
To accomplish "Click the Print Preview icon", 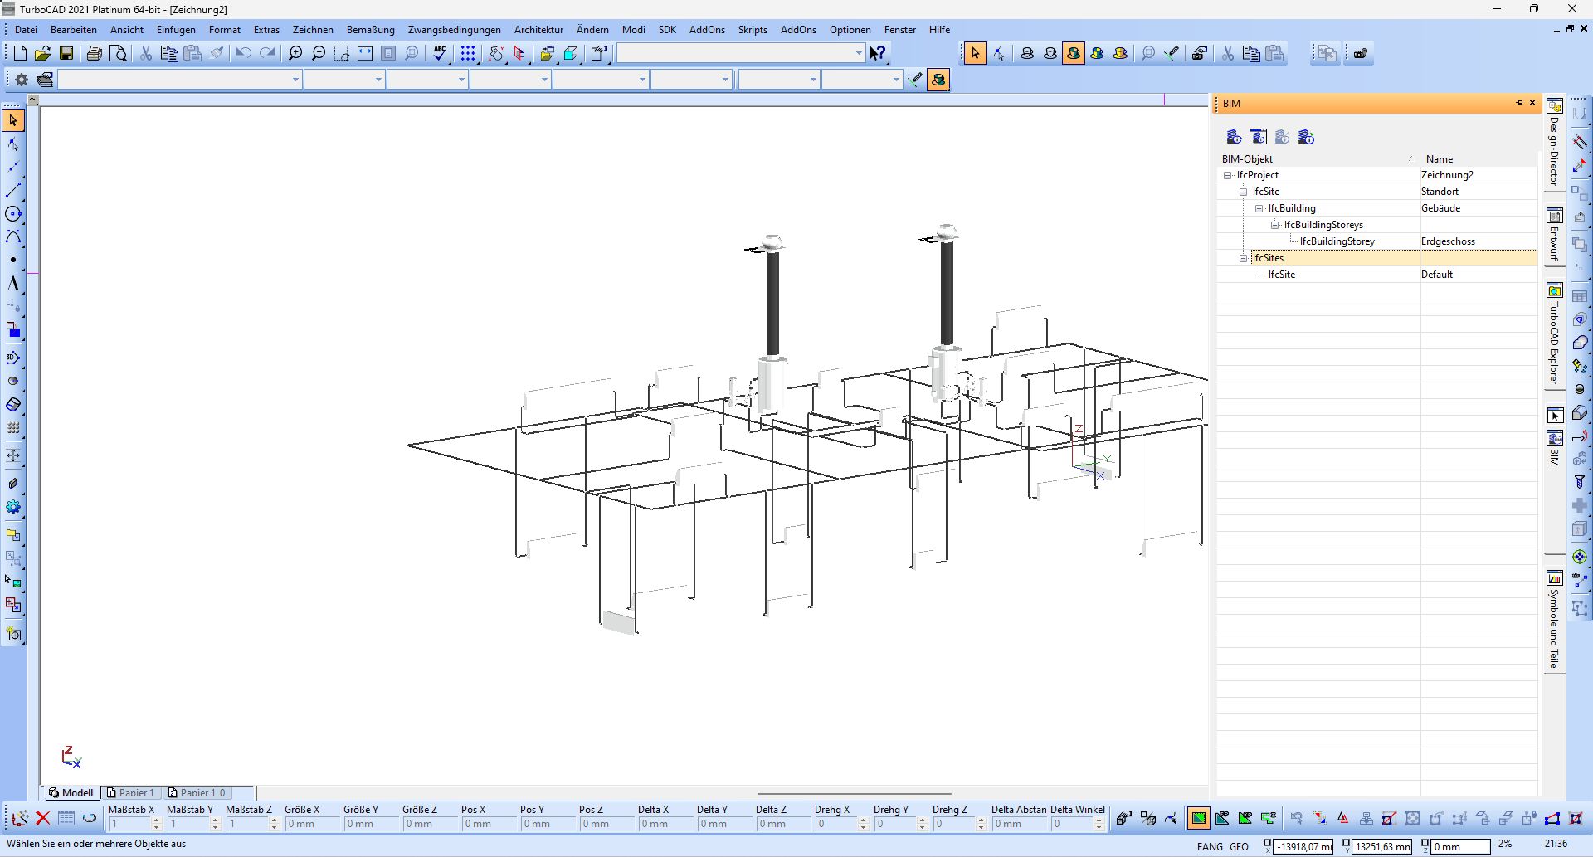I will tap(119, 54).
